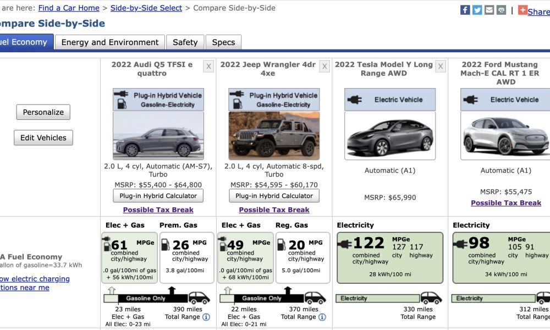Click the "Reg. Gas" column label

[x=292, y=225]
